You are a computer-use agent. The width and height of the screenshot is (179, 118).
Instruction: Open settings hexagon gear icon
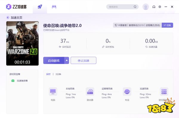coord(160,7)
